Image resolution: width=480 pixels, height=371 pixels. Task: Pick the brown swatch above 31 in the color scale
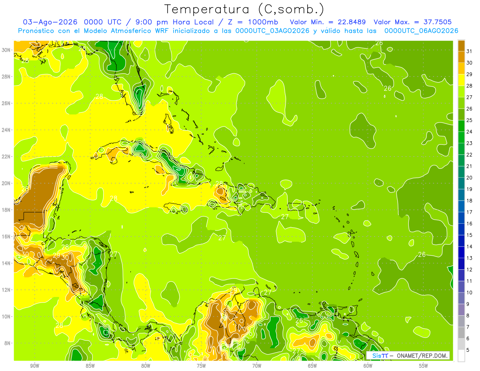point(461,46)
